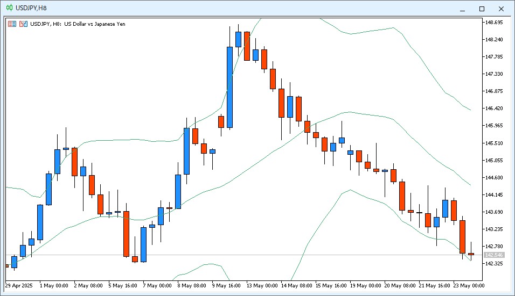Click the 144.145 price axis label
515x296 pixels.
tap(494, 195)
